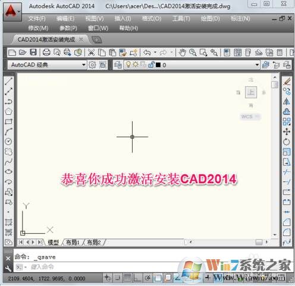Image resolution: width=295 pixels, height=286 pixels.
Task: Open the 文件(F) menu
Action: click(37, 19)
